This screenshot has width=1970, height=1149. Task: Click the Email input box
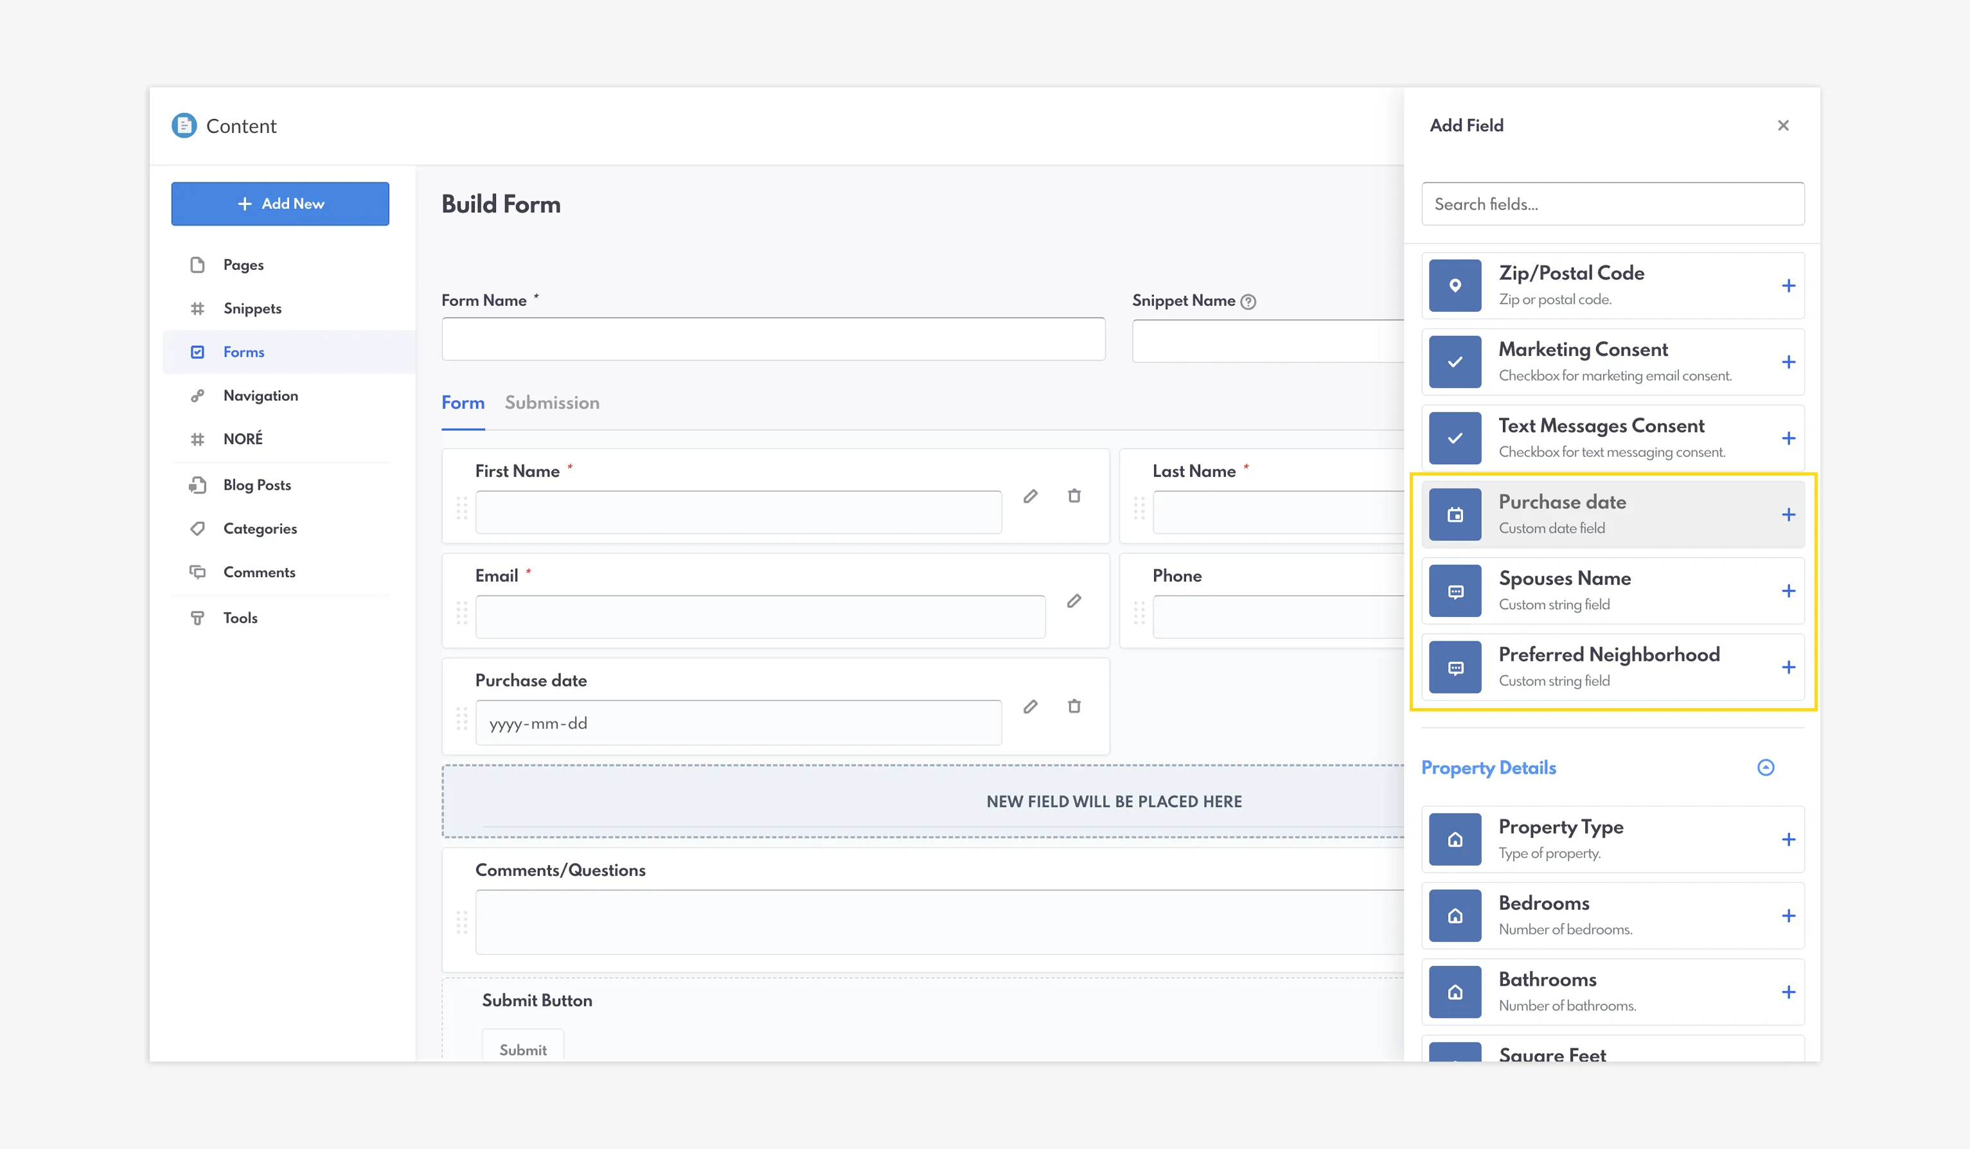tap(760, 618)
